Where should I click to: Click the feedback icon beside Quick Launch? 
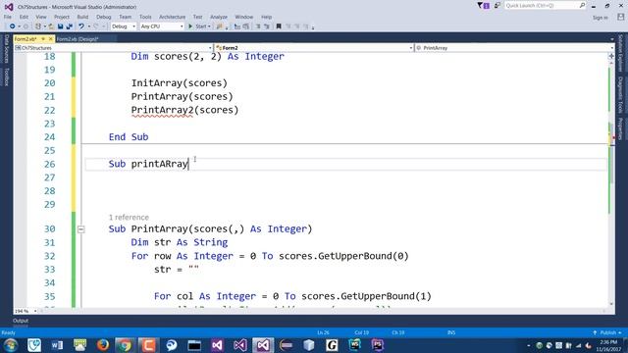pyautogui.click(x=497, y=6)
